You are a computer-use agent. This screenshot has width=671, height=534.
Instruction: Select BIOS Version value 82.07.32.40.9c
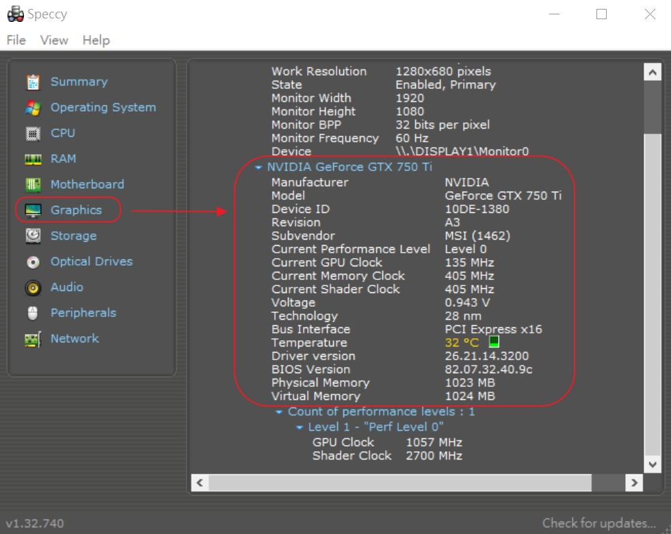tap(488, 369)
